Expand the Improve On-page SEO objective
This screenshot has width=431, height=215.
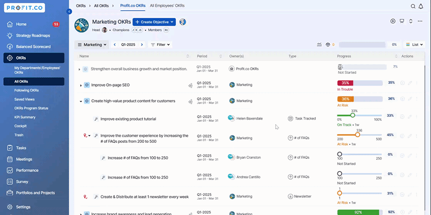pyautogui.click(x=81, y=85)
